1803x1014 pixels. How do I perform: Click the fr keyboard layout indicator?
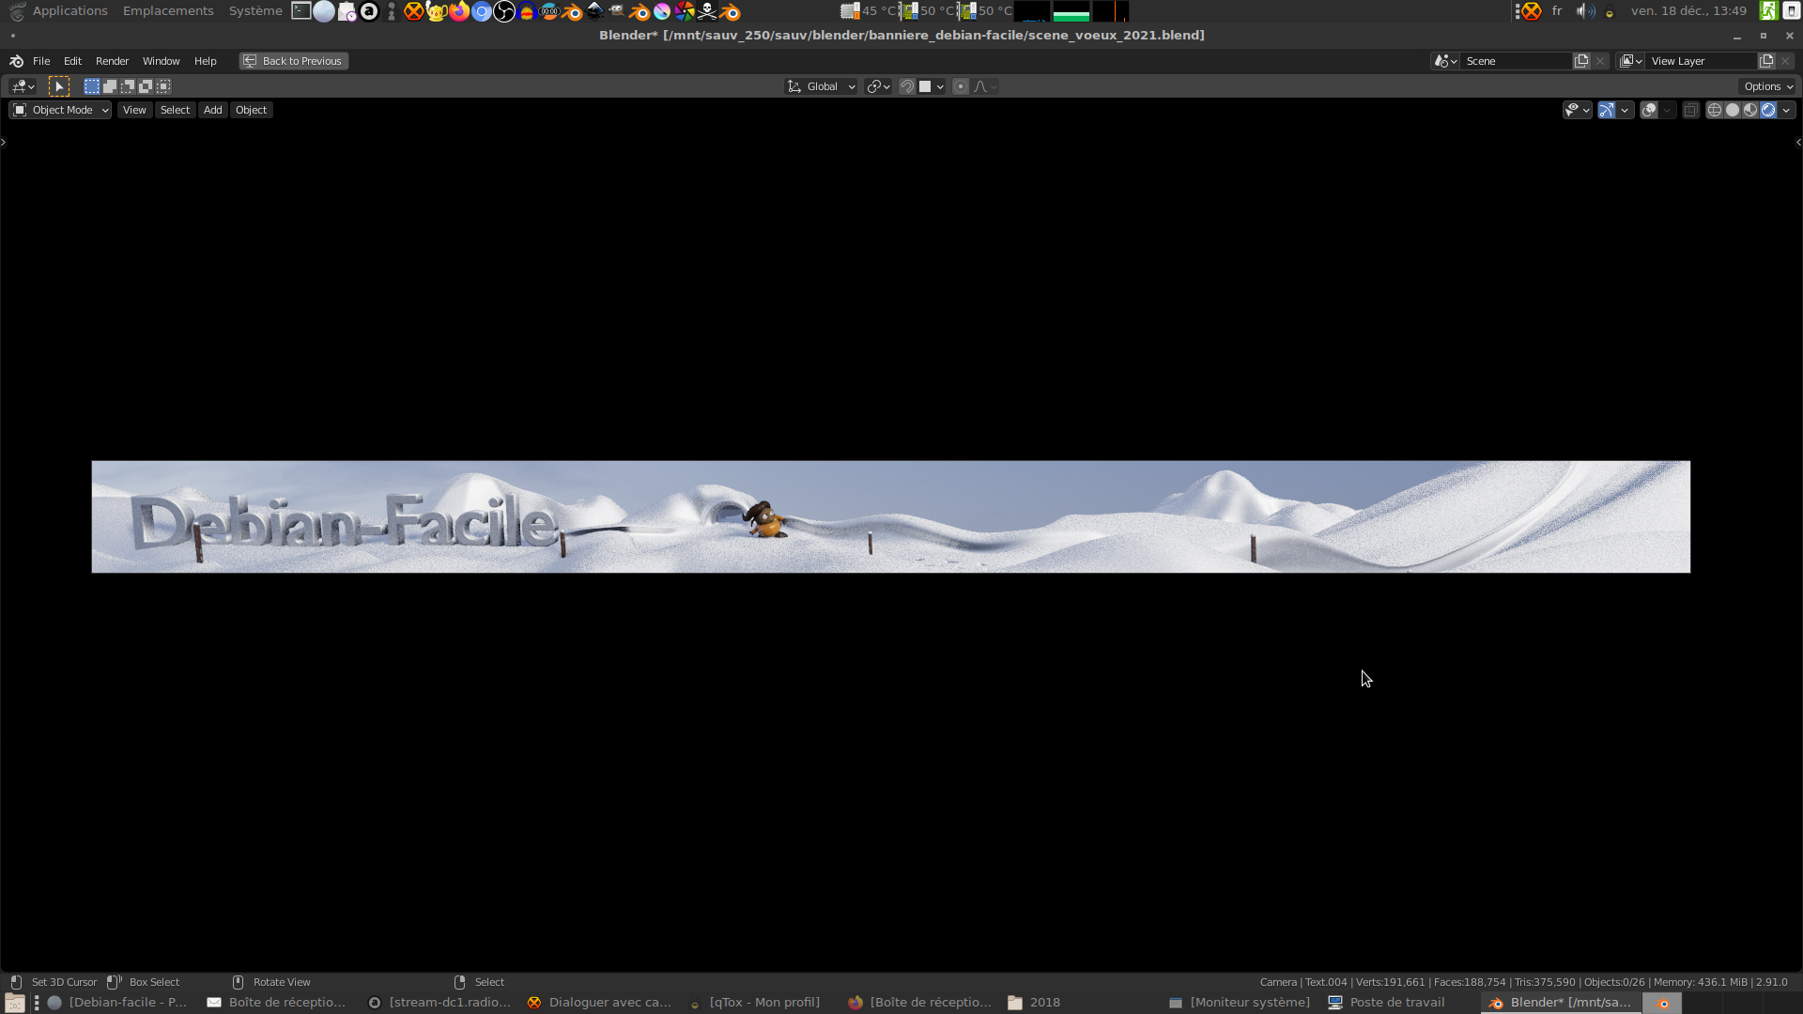(1557, 11)
